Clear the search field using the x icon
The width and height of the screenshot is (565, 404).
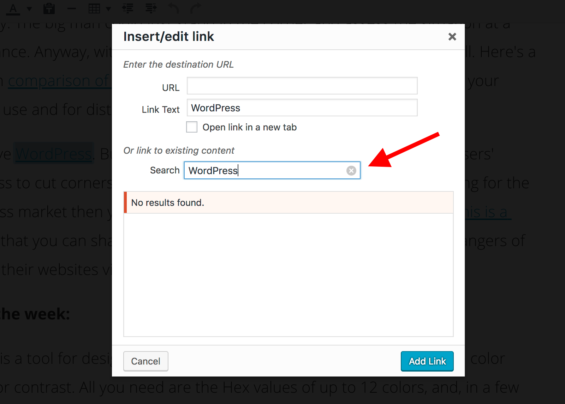(351, 171)
